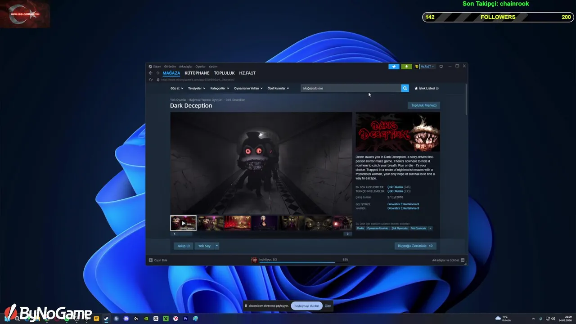Viewport: 576px width, 324px height.
Task: Click the Steam big picture monitor icon
Action: 441,67
